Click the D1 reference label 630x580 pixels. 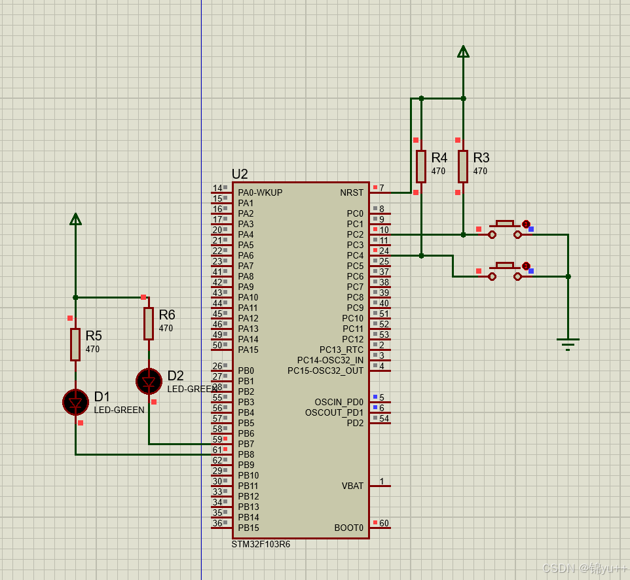pos(102,397)
